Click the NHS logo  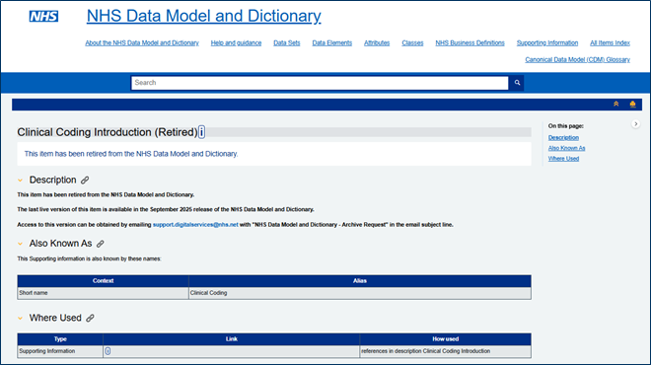pyautogui.click(x=43, y=16)
